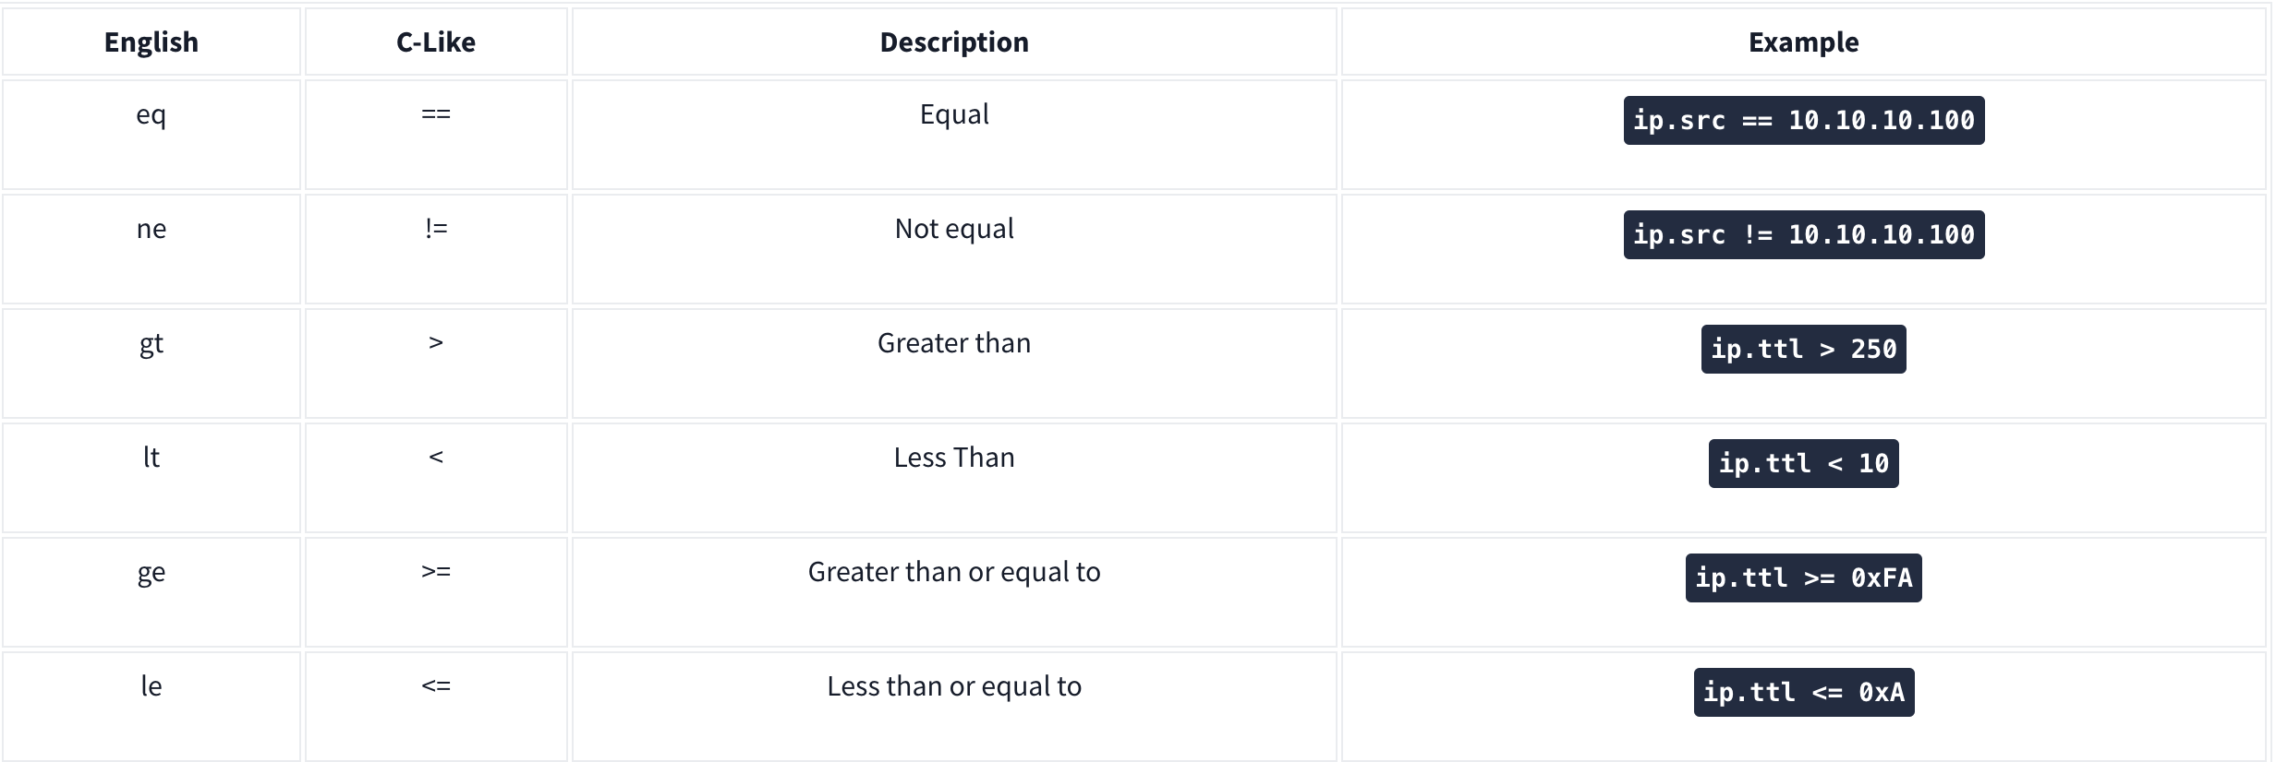This screenshot has width=2276, height=762.
Task: Click the C-Like column header
Action: [436, 42]
